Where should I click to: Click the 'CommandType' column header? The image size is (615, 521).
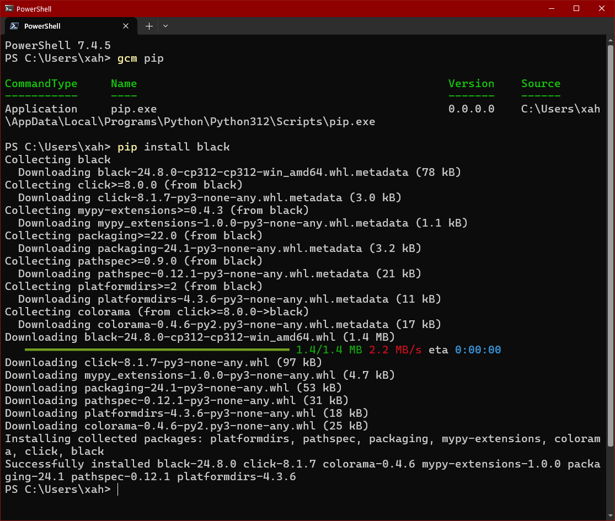[x=41, y=83]
